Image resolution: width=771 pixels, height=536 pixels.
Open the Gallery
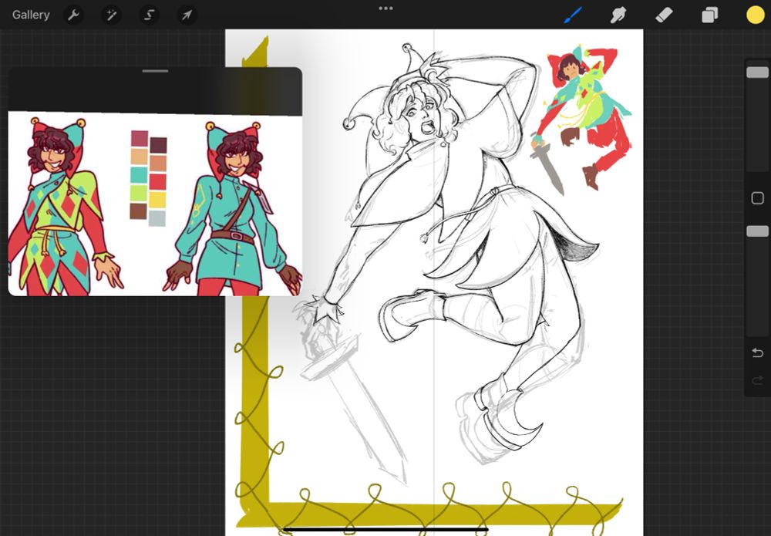(31, 15)
